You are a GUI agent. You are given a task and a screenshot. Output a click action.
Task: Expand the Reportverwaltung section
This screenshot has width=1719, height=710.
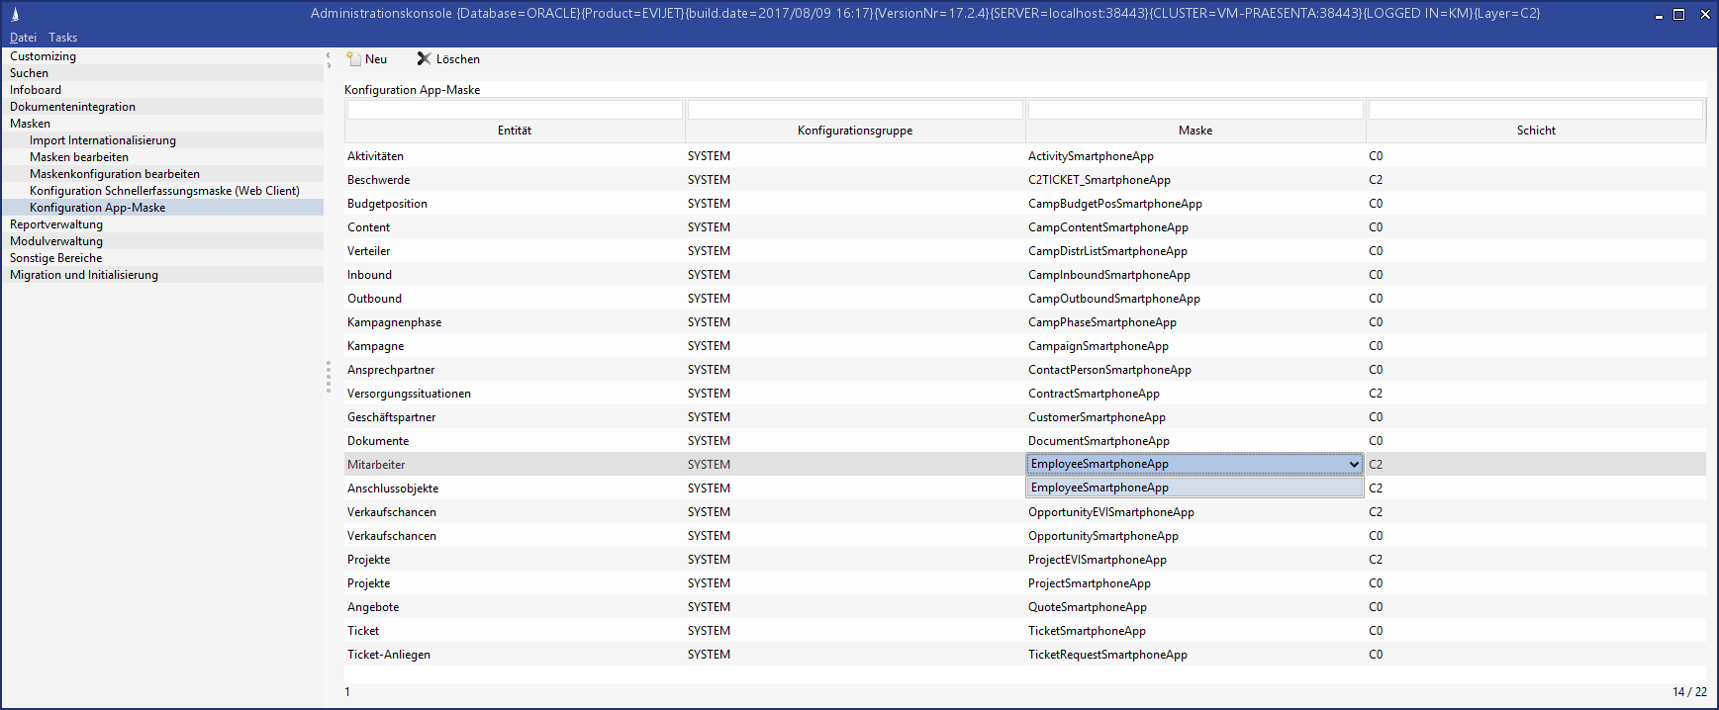coord(56,224)
